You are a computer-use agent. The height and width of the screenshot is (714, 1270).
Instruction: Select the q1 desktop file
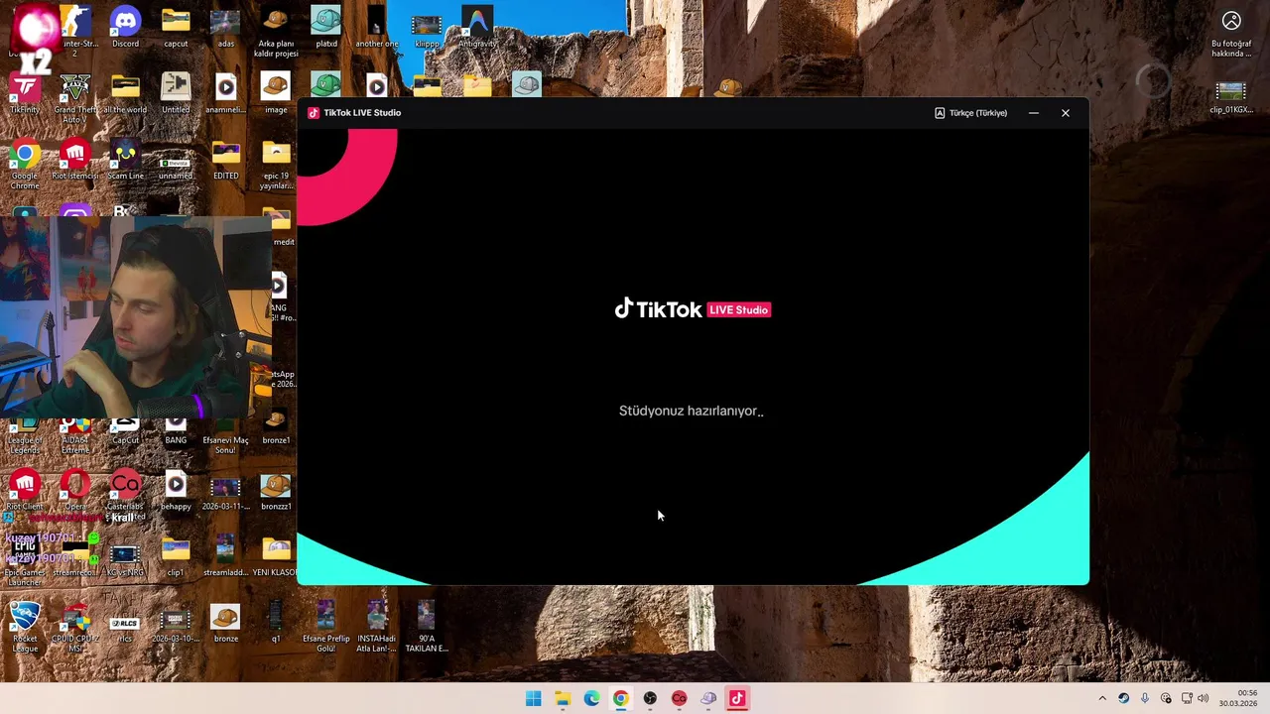[x=276, y=623]
